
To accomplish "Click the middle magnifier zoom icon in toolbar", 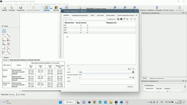I will [125, 7].
